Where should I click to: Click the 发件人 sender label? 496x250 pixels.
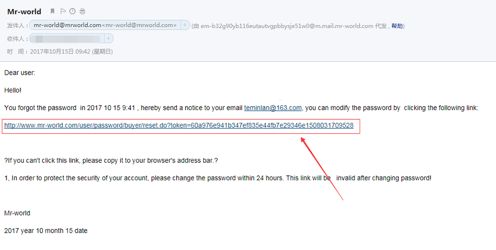tap(15, 25)
